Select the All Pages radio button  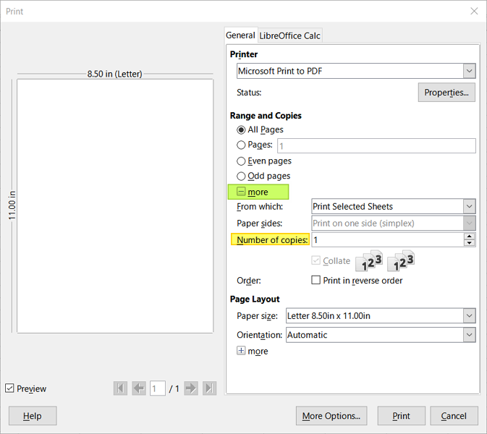pos(241,129)
